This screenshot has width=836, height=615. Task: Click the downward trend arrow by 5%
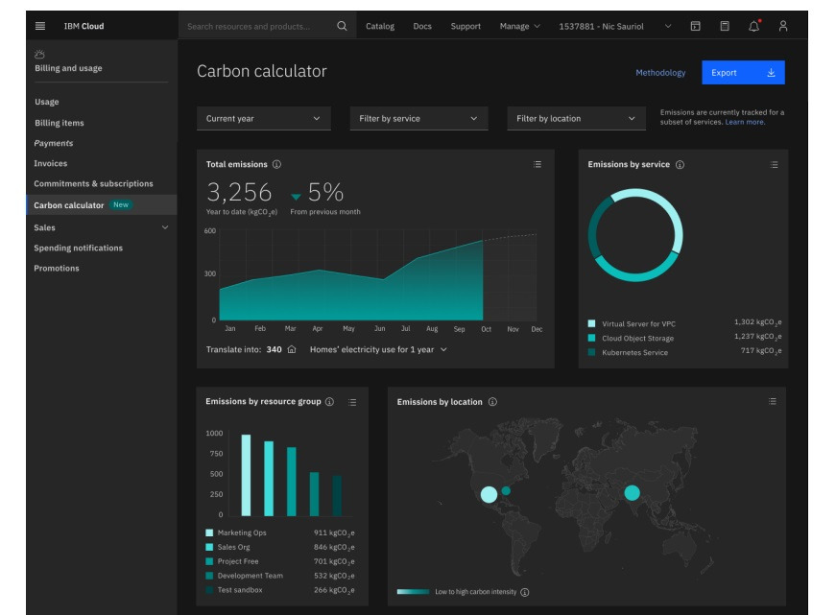pyautogui.click(x=296, y=197)
